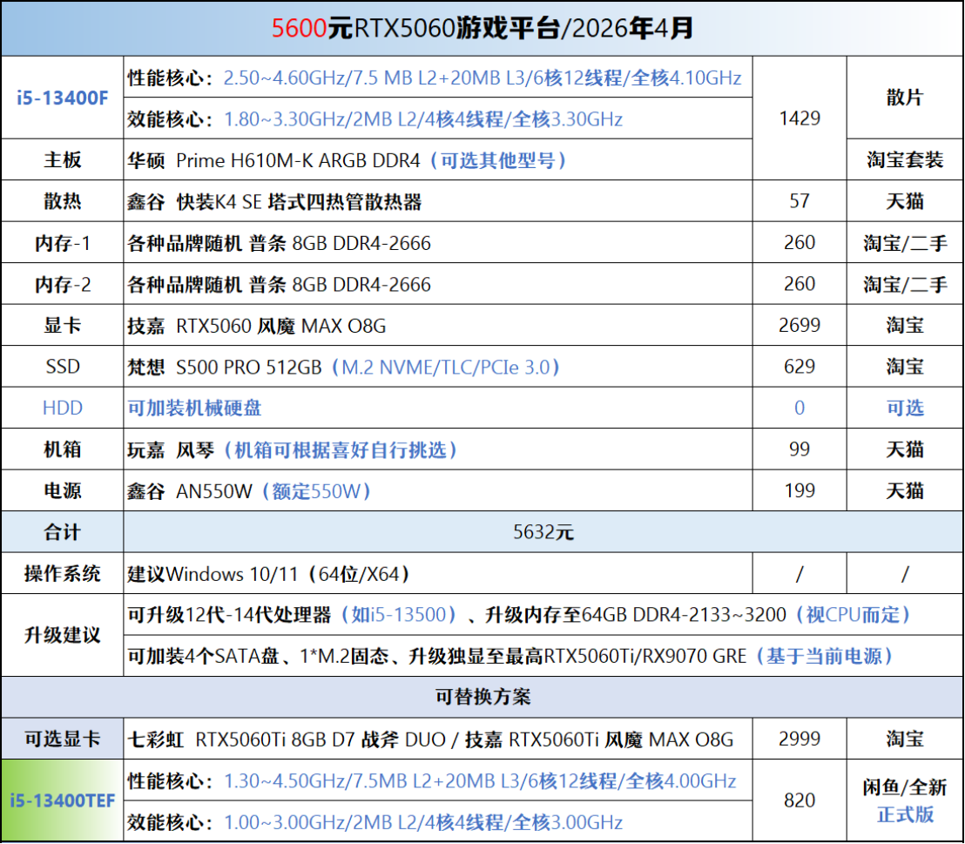Viewport: 965px width, 844px height.
Task: Select the i5-13400TEF price '820'
Action: click(x=800, y=800)
